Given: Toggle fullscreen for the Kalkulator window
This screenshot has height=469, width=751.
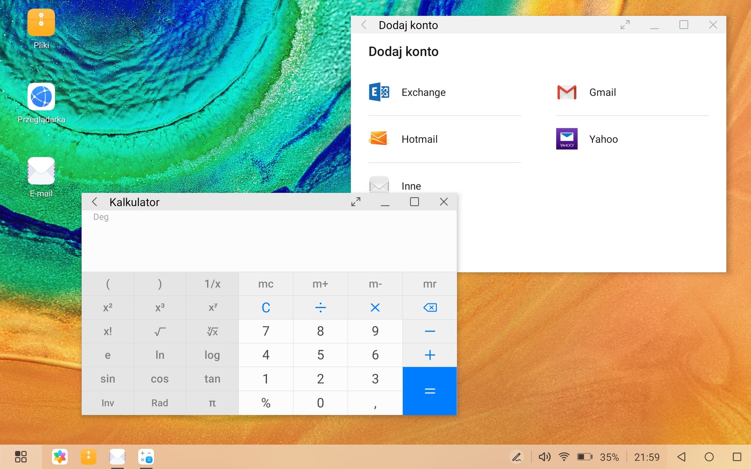Looking at the screenshot, I should click(356, 202).
